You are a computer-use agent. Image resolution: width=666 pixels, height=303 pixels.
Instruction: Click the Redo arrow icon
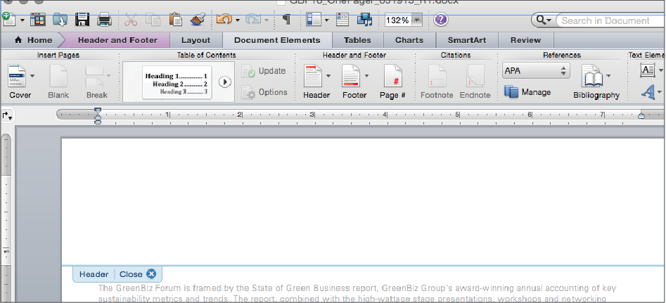tap(254, 20)
